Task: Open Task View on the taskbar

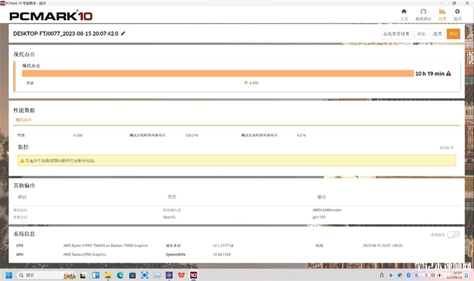Action: [83, 275]
